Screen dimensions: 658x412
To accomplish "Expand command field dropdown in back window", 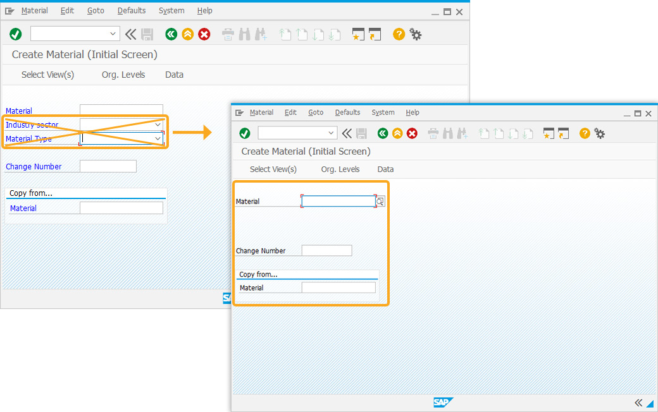I will click(113, 34).
